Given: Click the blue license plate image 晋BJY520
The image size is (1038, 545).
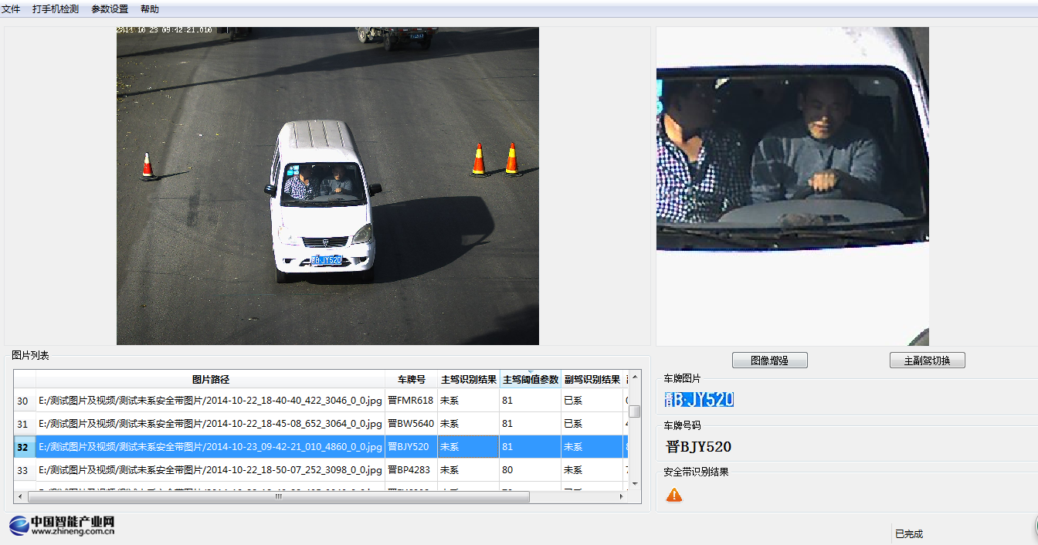Looking at the screenshot, I should [x=699, y=399].
